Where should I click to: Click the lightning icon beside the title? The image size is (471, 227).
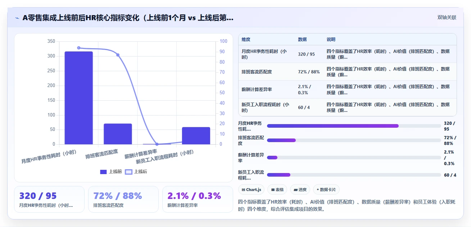click(17, 18)
